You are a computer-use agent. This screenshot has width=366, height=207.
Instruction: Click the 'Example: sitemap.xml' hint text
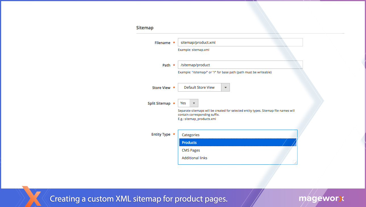[194, 50]
